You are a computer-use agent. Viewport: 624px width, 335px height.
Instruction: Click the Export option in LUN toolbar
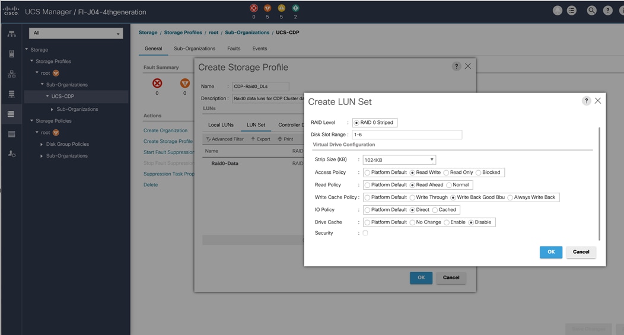click(x=260, y=139)
